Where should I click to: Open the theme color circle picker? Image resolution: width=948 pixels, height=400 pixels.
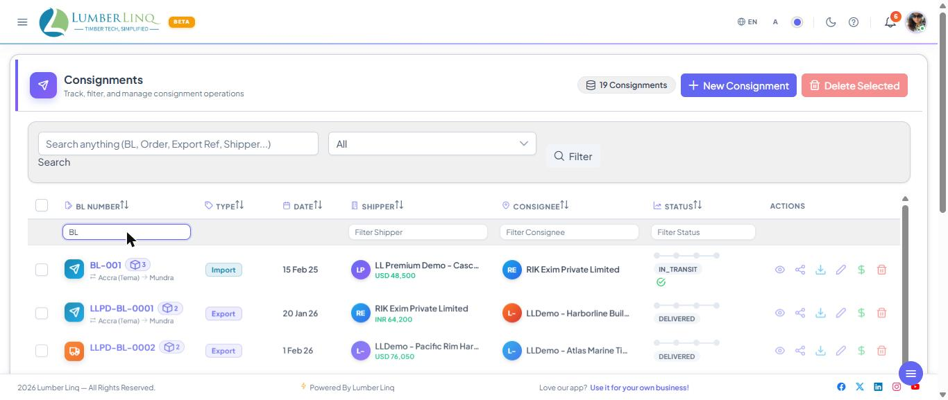(x=797, y=22)
